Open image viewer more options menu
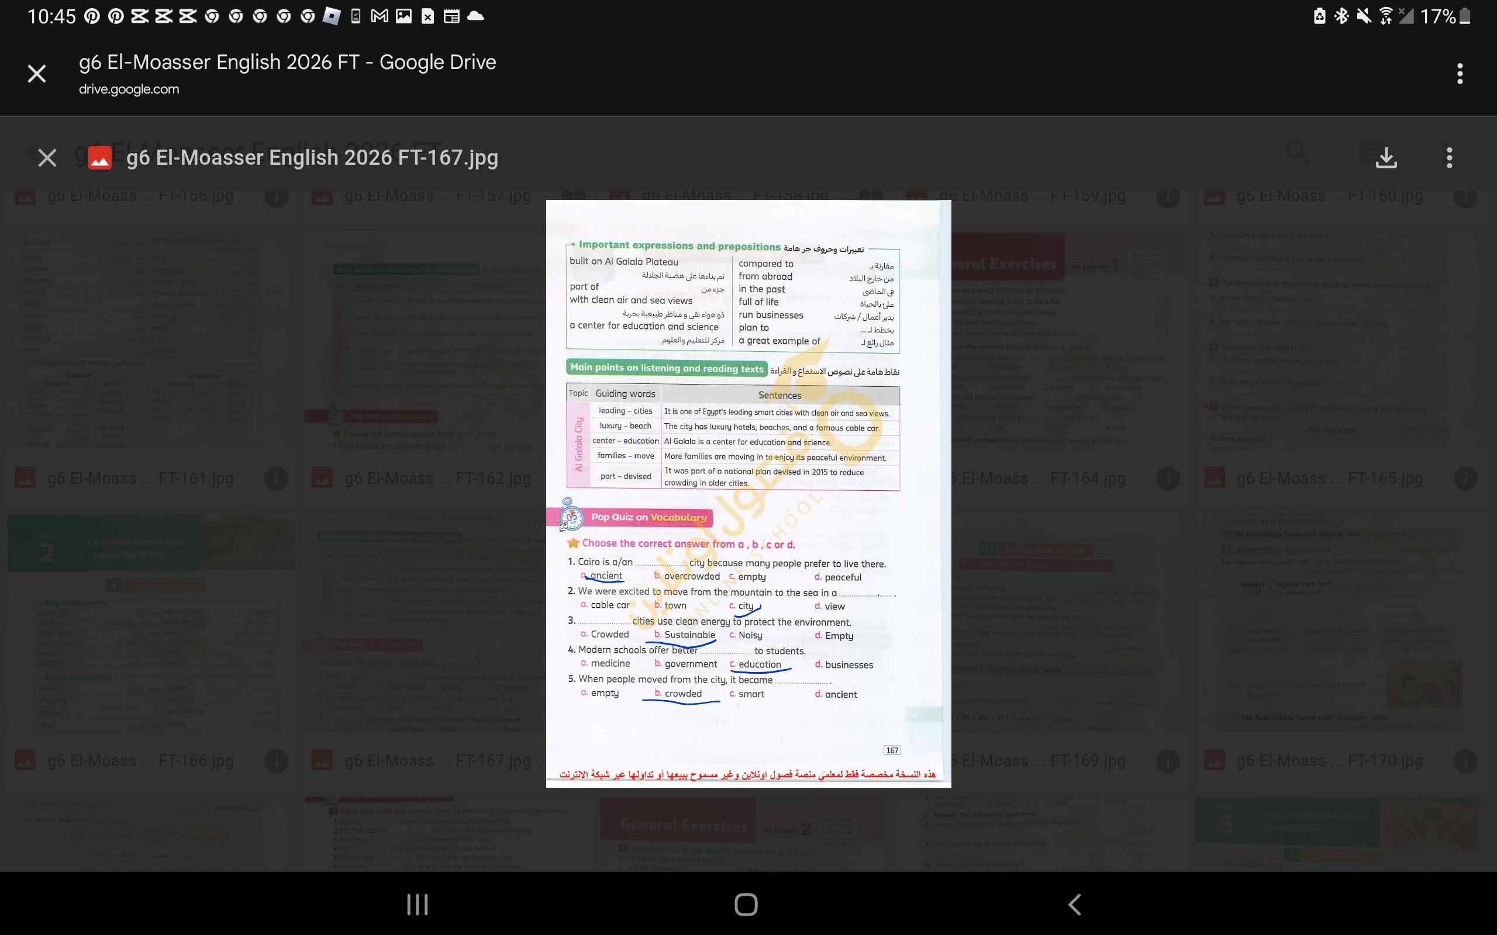The image size is (1497, 935). tap(1448, 158)
